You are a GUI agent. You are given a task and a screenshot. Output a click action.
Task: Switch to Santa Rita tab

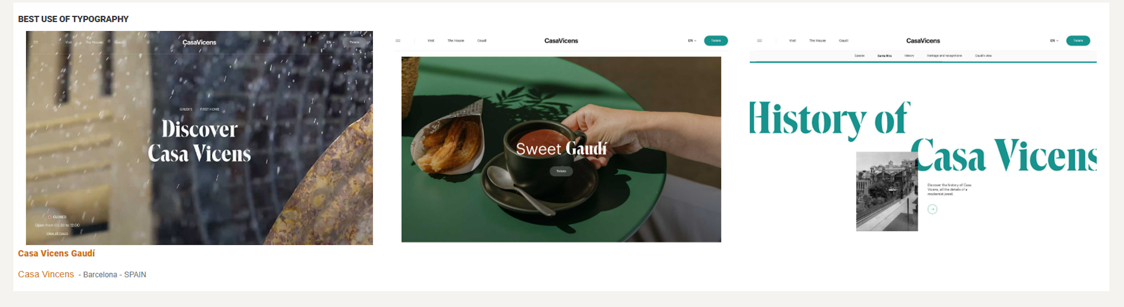(885, 56)
